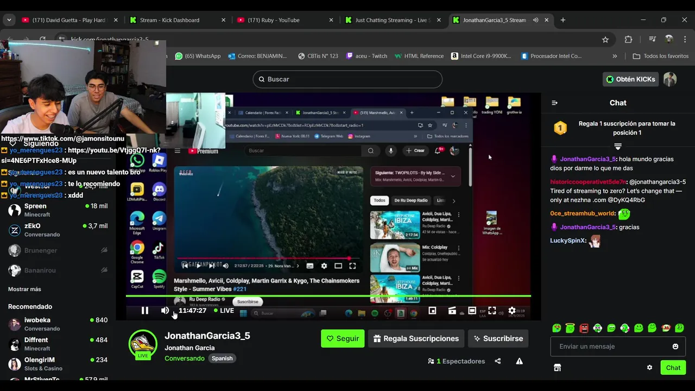Screen dimensions: 695x391
Task: Click the green stream progress bar
Action: coord(328,296)
